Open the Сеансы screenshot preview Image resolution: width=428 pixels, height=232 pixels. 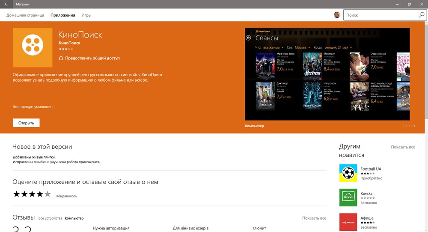pos(327,74)
